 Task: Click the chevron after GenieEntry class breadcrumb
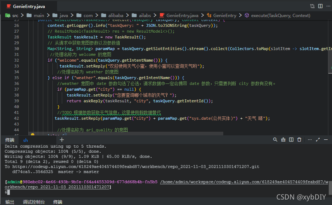[240, 15]
